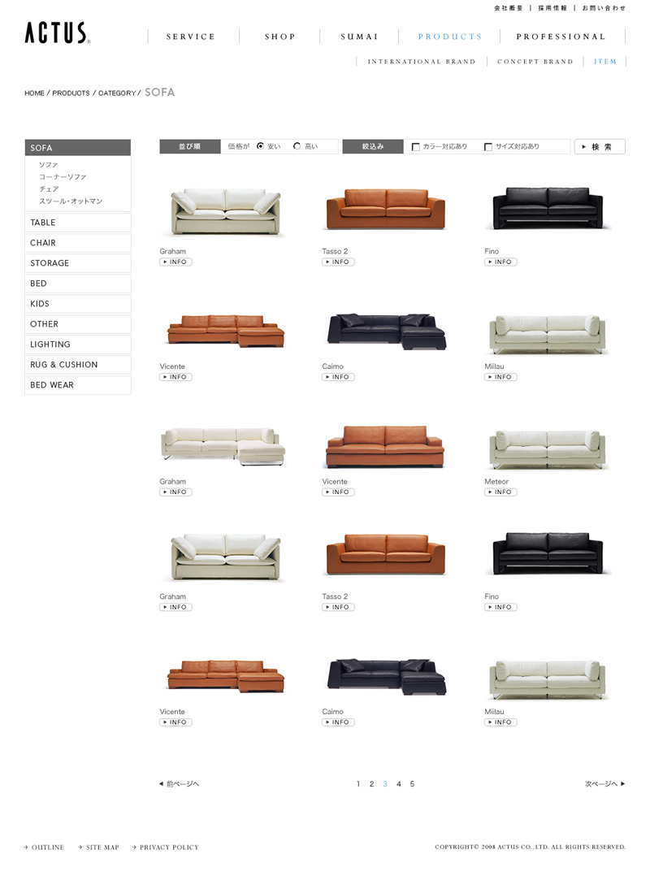Screen dimensions: 650x880
Task: Expand the RUG & CUSHION category
Action: 78,365
